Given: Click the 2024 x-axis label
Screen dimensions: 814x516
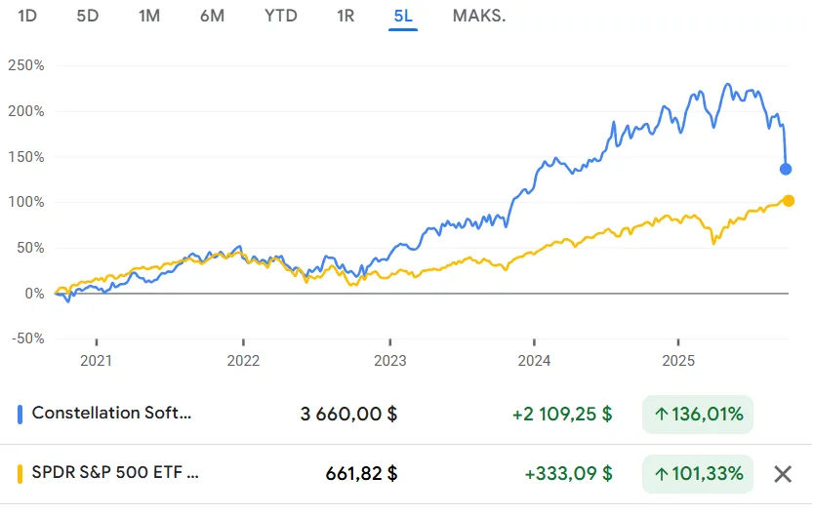Looking at the screenshot, I should tap(534, 361).
